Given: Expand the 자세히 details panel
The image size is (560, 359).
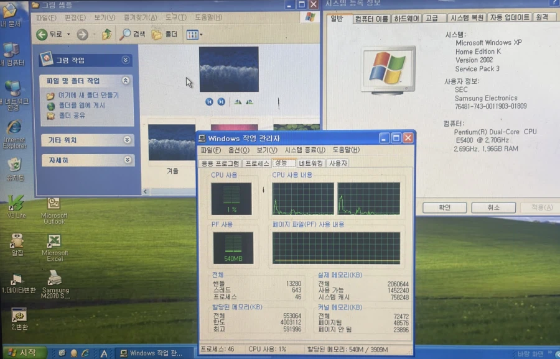Looking at the screenshot, I should click(128, 160).
